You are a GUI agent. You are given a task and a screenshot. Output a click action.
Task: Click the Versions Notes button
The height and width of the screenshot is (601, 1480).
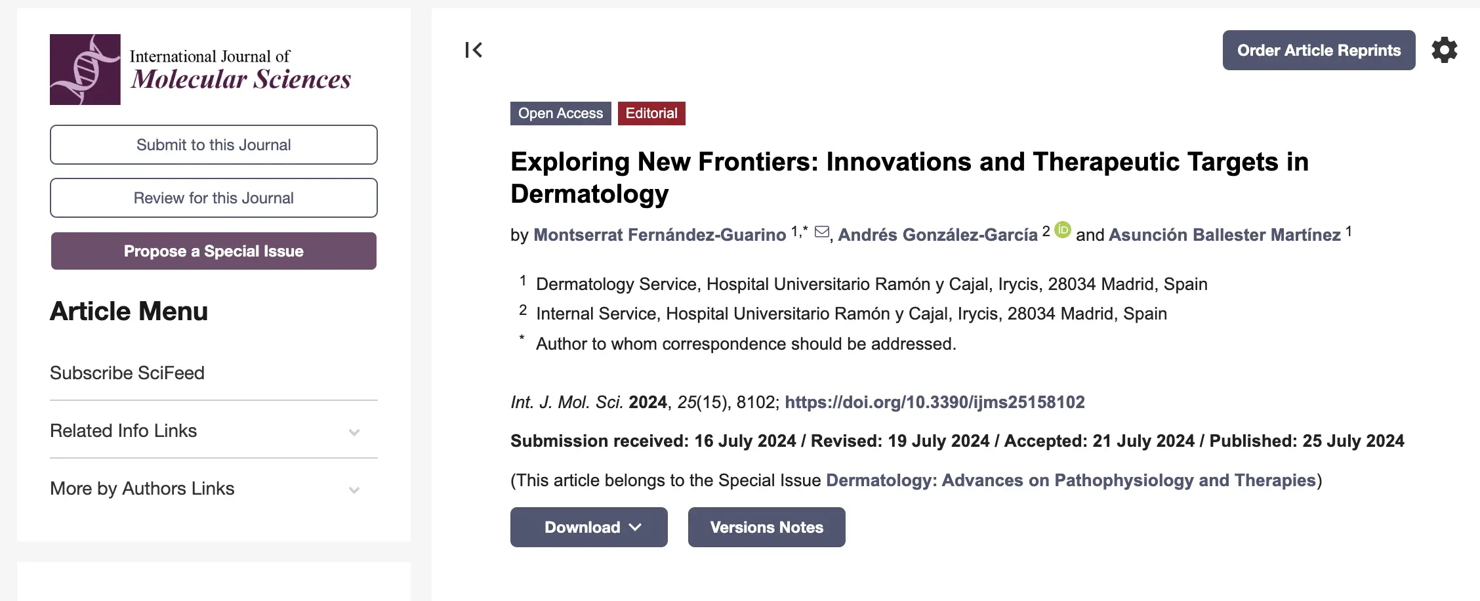[766, 527]
